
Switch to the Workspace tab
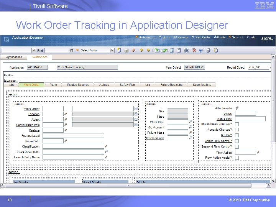point(40,57)
